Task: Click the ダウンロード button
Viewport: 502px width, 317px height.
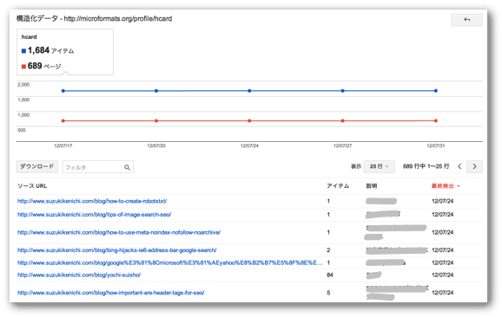Action: tap(37, 166)
